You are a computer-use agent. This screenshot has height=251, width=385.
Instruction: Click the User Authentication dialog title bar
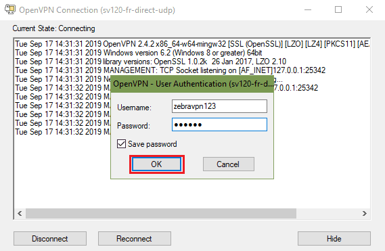(192, 84)
